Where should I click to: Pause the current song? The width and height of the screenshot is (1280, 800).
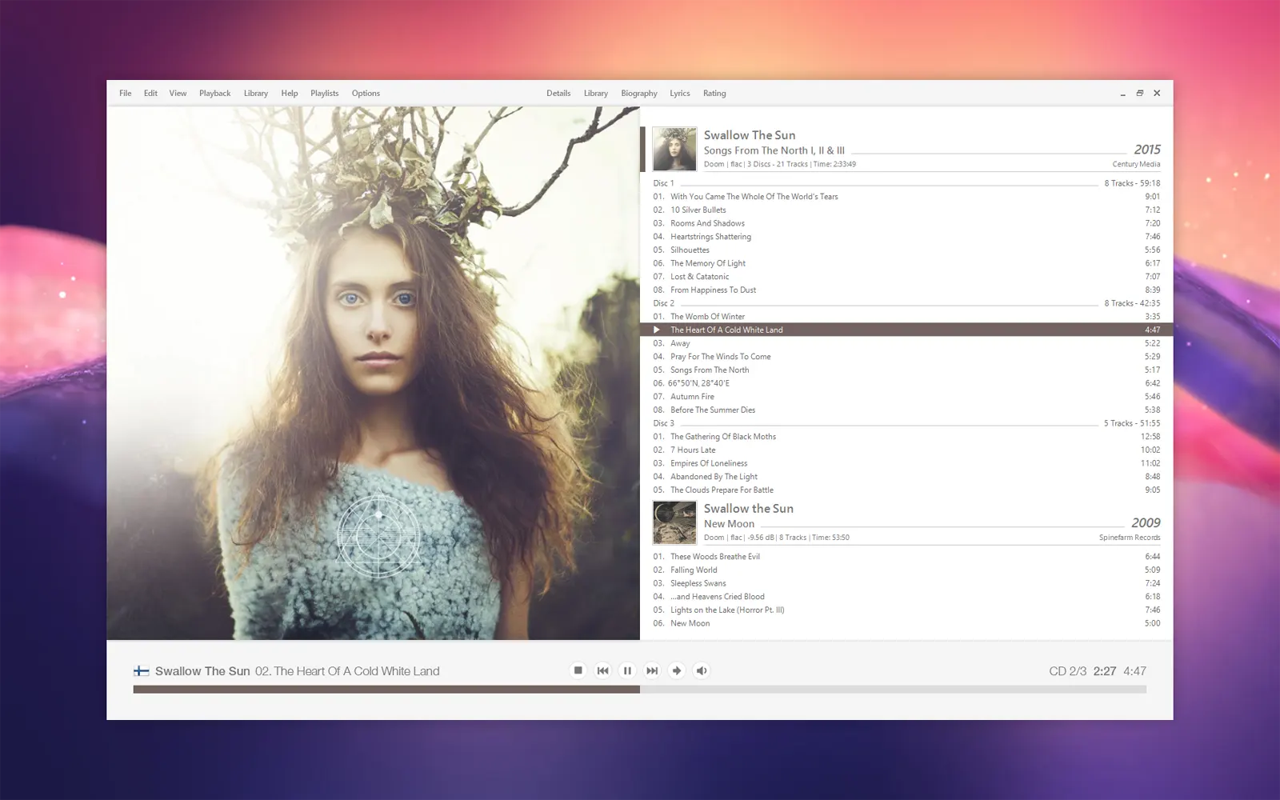627,670
